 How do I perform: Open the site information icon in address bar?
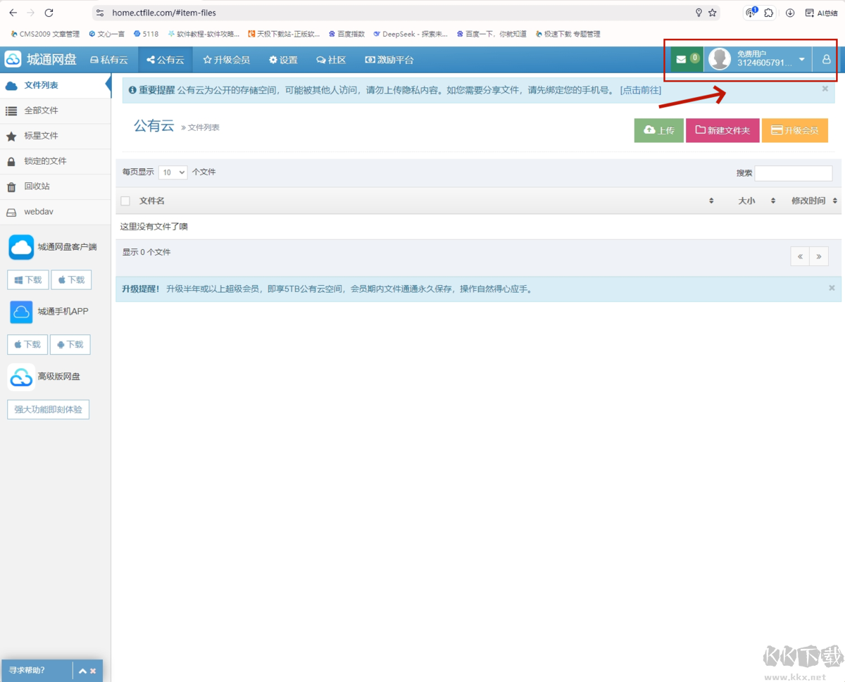[100, 13]
